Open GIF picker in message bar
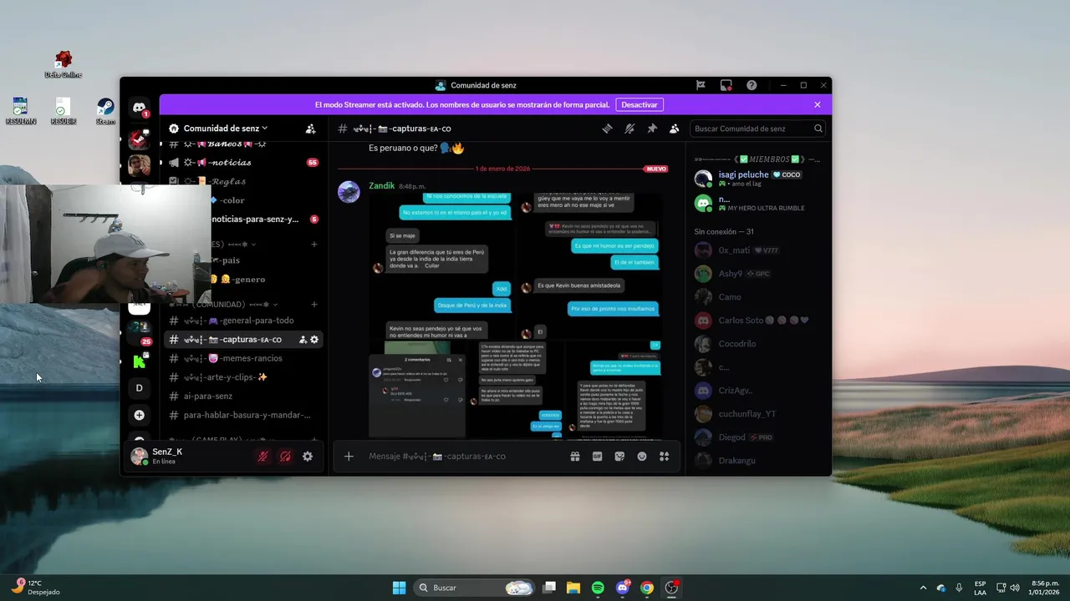Viewport: 1070px width, 601px height. click(597, 457)
